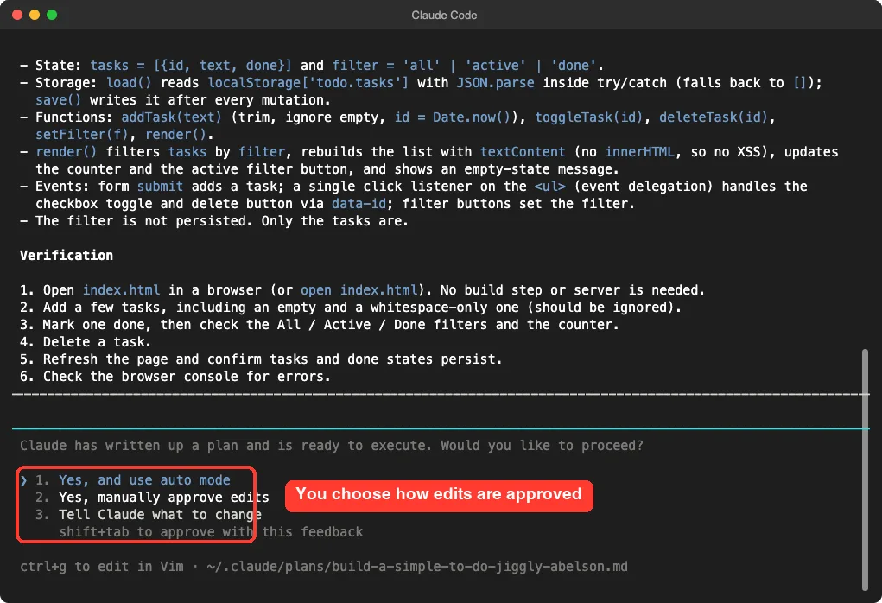Image resolution: width=882 pixels, height=603 pixels.
Task: Click the selection arrow beside option 1
Action: click(x=23, y=479)
